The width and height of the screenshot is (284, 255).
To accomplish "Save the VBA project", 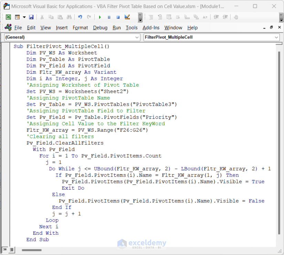I will (31, 17).
